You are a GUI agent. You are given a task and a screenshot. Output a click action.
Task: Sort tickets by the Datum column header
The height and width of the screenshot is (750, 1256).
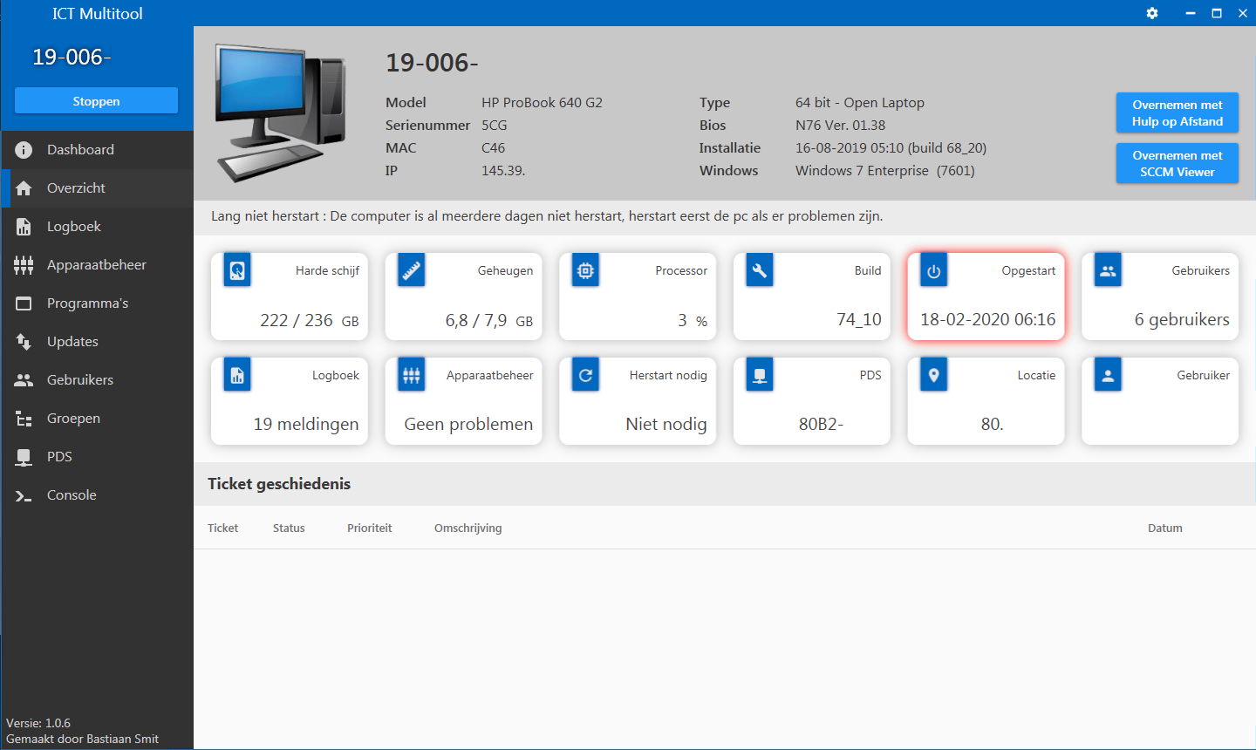[x=1164, y=528]
